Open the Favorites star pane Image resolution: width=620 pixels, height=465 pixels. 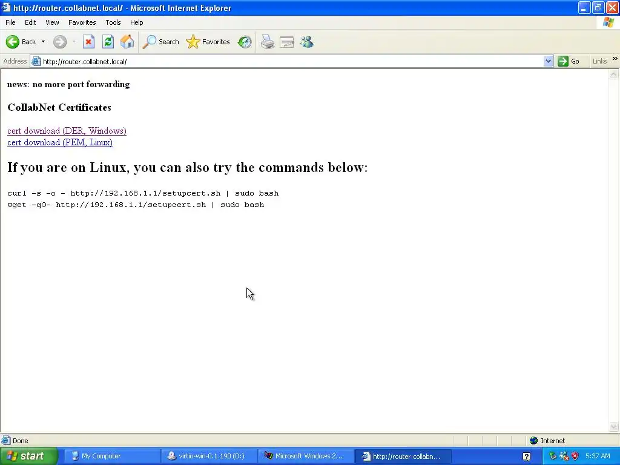click(x=208, y=42)
